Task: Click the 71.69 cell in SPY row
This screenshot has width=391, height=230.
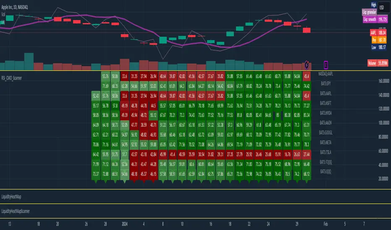Action: pos(105,86)
